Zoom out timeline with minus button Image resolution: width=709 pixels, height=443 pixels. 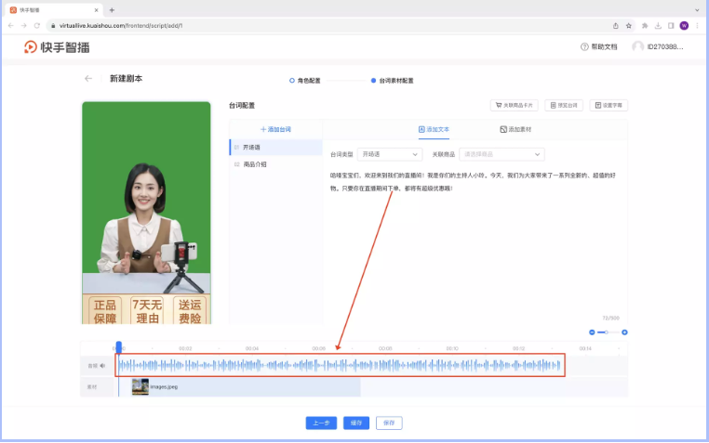click(592, 332)
